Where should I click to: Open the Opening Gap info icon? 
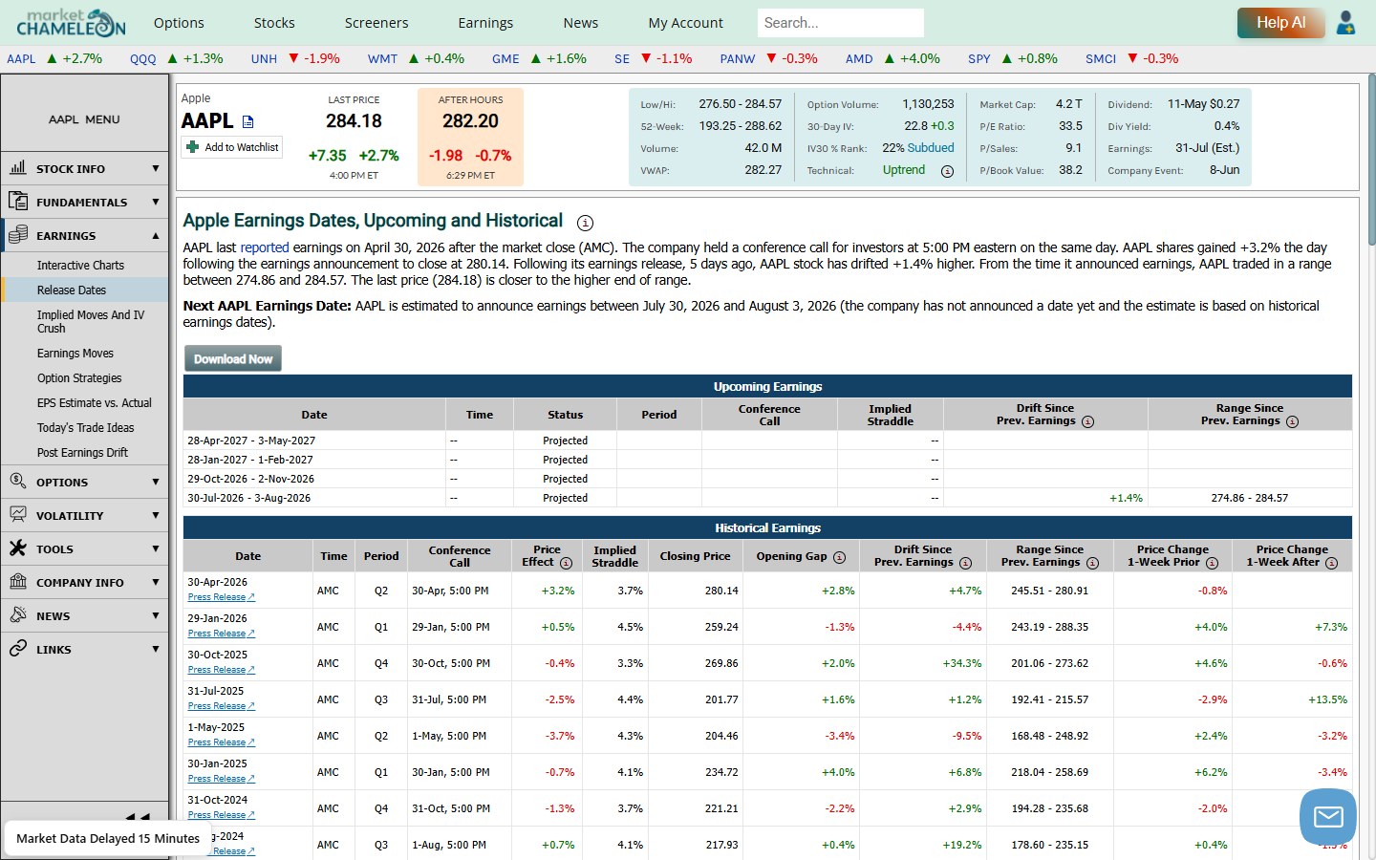click(x=839, y=557)
